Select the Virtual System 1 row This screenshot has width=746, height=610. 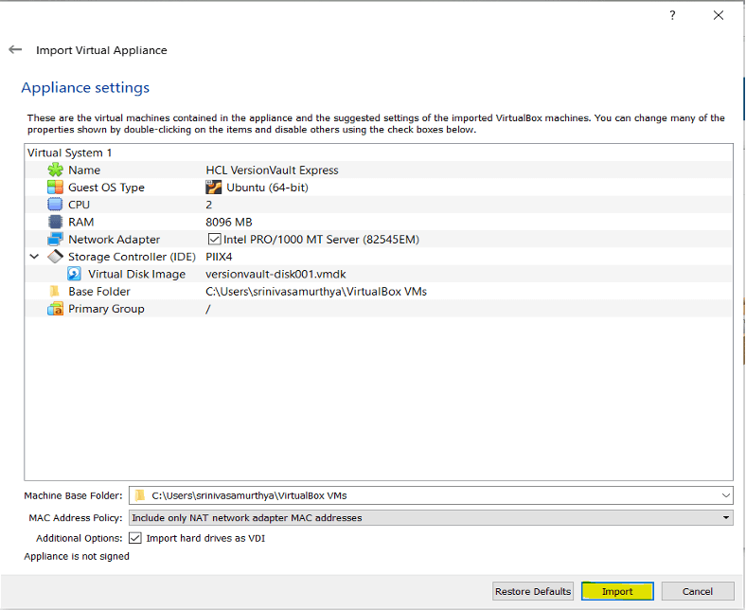pos(379,152)
